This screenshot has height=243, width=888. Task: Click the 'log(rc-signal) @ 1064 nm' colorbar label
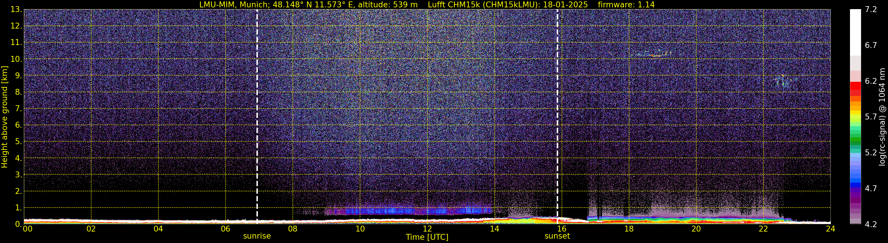click(x=882, y=117)
